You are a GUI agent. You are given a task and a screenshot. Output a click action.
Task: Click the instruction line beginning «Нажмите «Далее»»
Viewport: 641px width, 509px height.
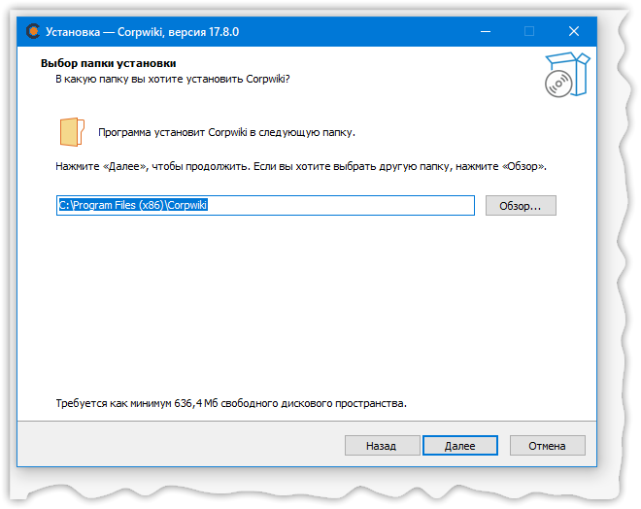coord(301,167)
